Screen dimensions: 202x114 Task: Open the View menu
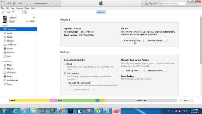click(x=12, y=8)
